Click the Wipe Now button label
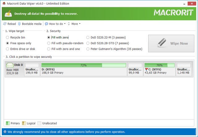 pyautogui.click(x=179, y=43)
